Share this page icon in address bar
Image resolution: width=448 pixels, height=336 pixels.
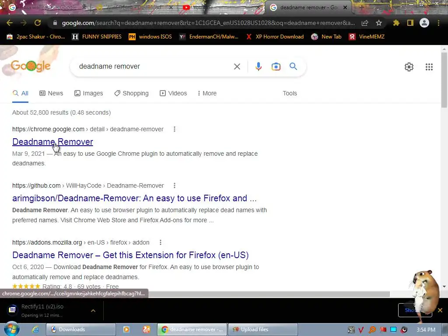[x=365, y=23]
